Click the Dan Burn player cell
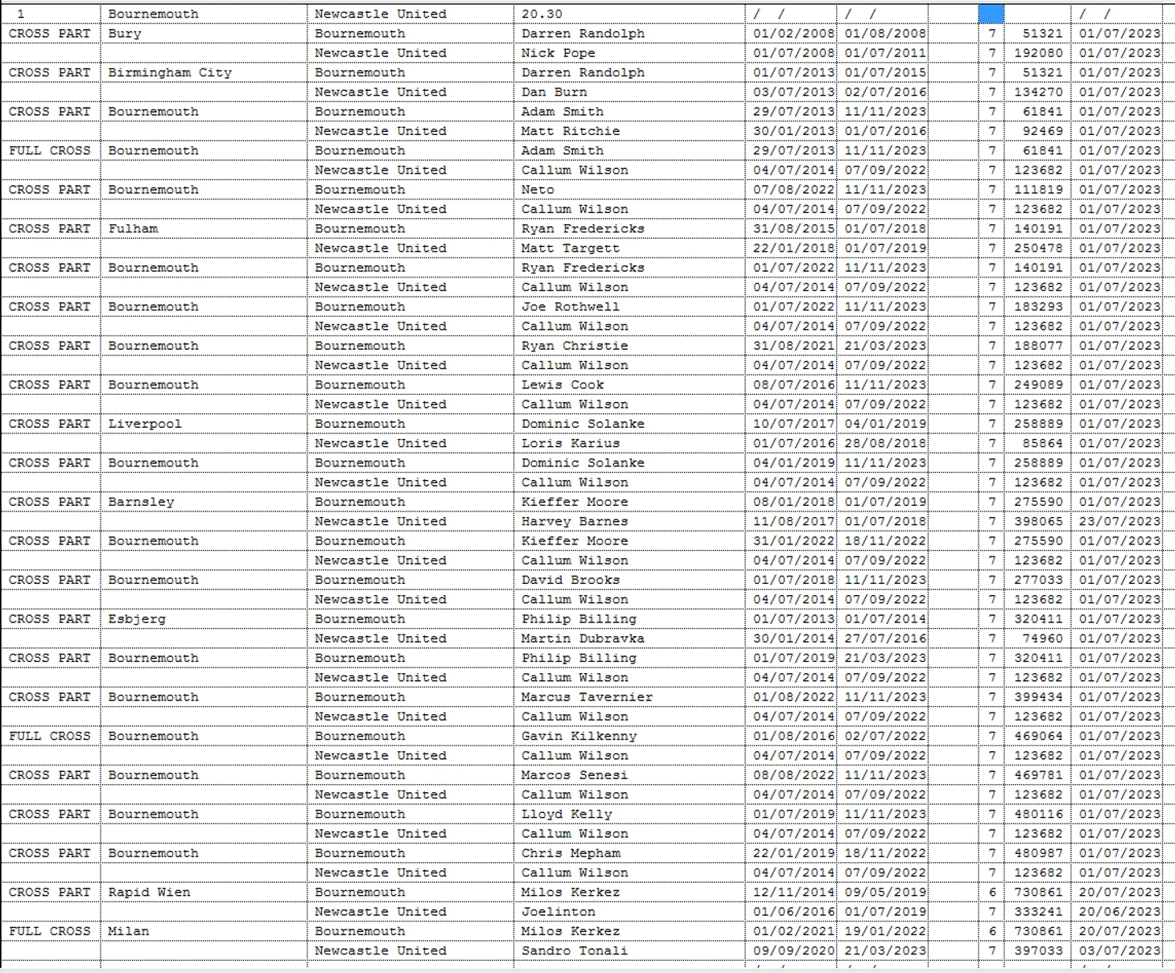Viewport: 1175px width, 973px height. tap(629, 92)
